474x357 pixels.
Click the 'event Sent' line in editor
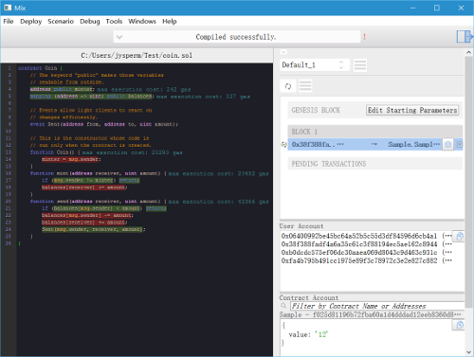104,124
